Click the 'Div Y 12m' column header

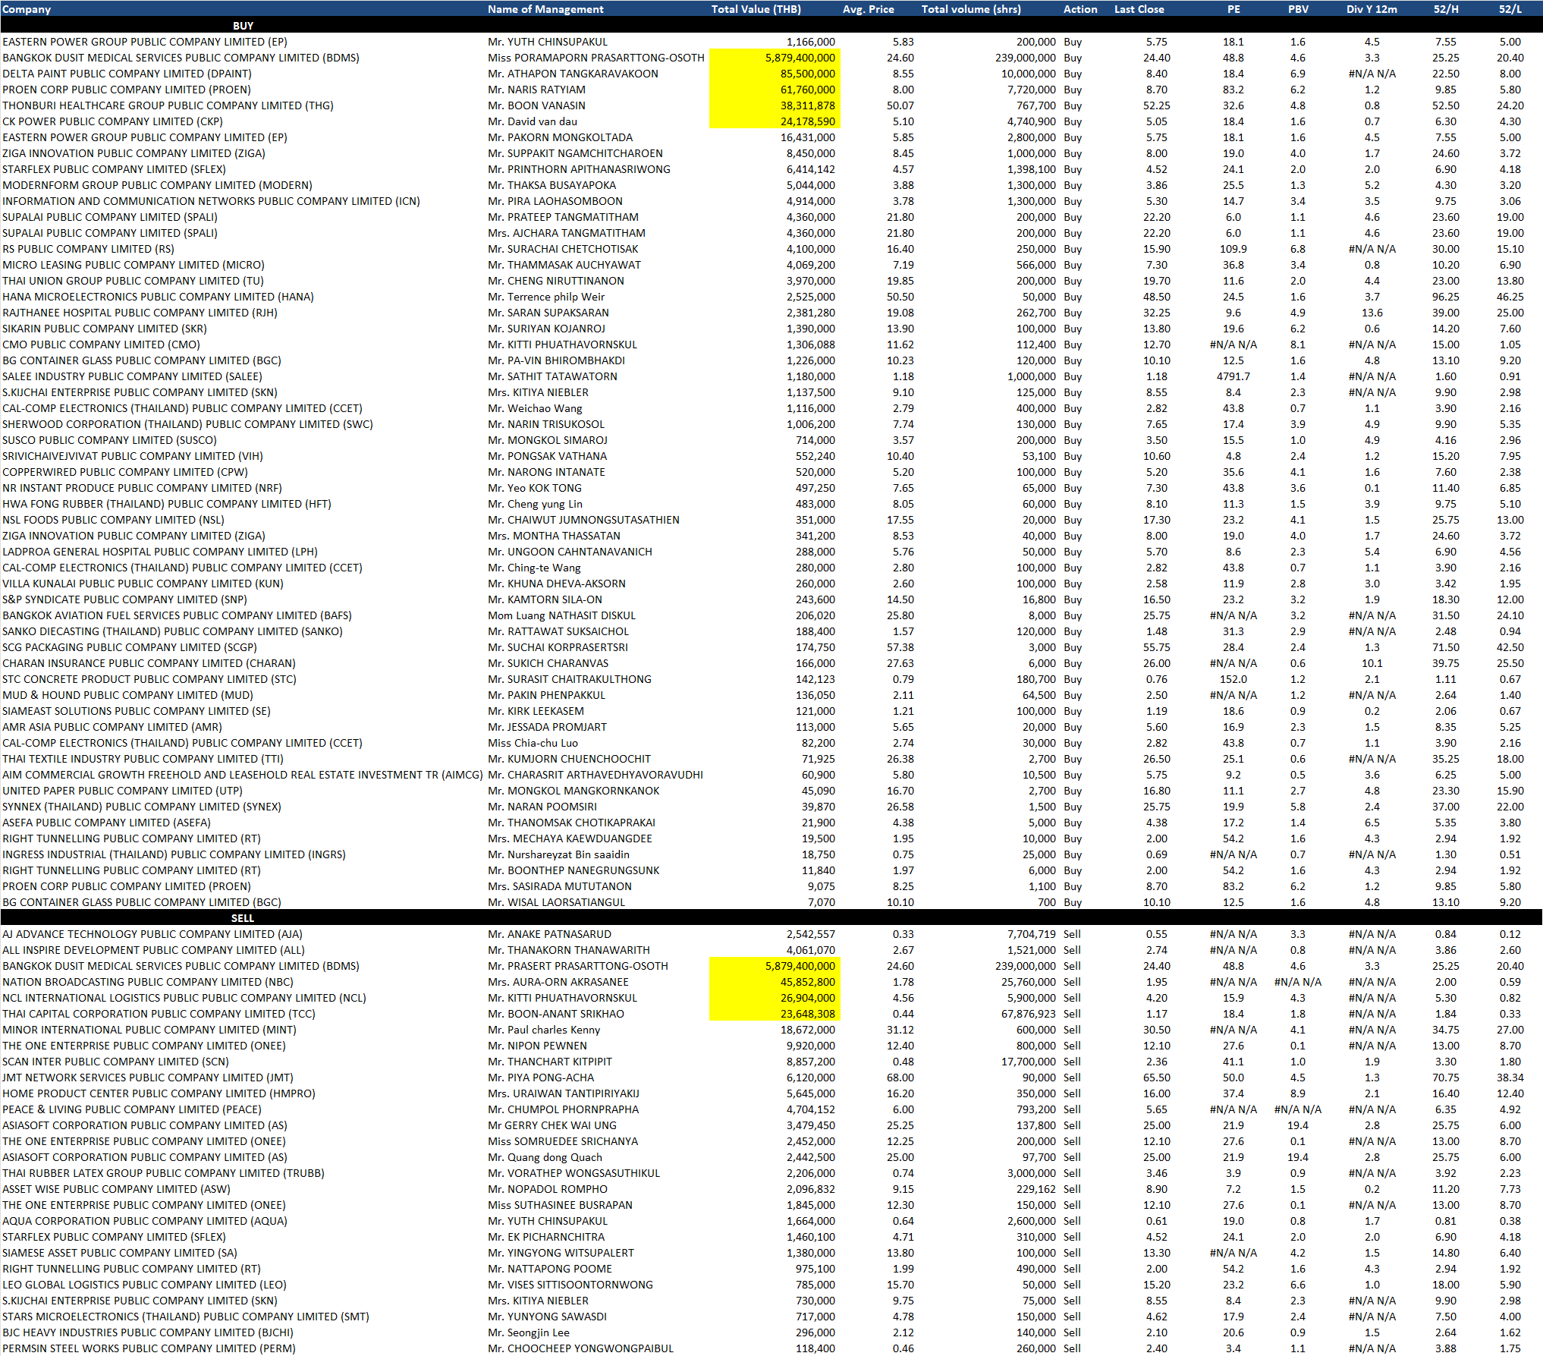click(1372, 9)
